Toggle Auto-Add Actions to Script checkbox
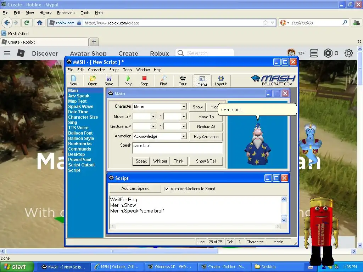This screenshot has width=363, height=272. 167,189
